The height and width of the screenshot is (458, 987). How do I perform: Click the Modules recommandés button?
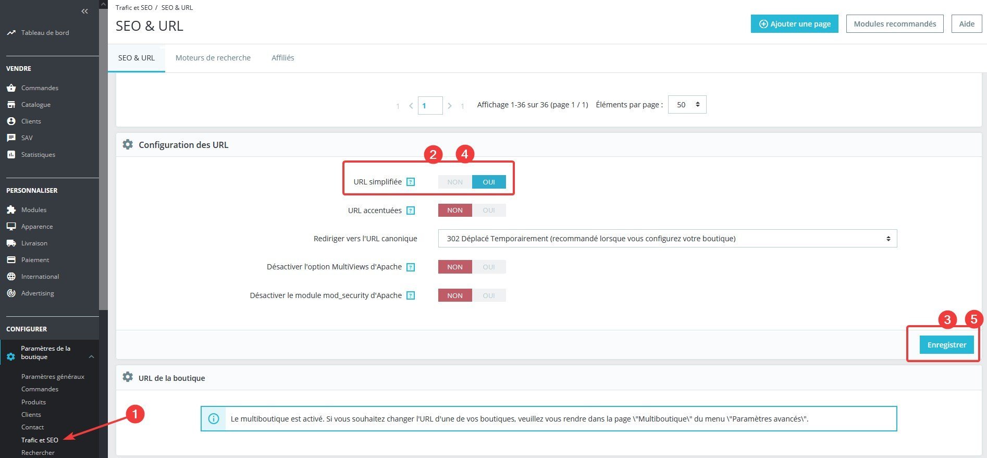click(x=895, y=24)
